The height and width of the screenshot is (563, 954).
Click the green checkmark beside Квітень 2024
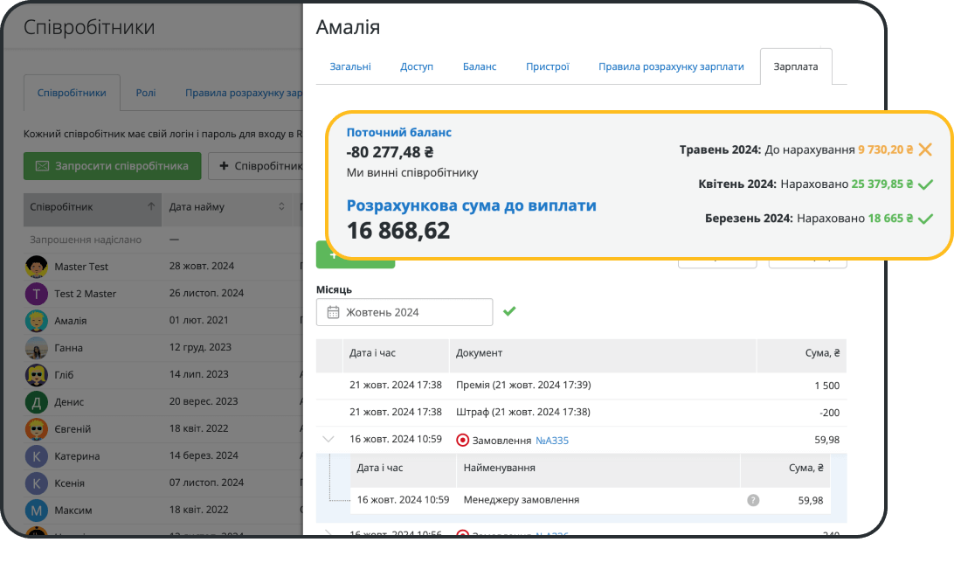(x=926, y=184)
